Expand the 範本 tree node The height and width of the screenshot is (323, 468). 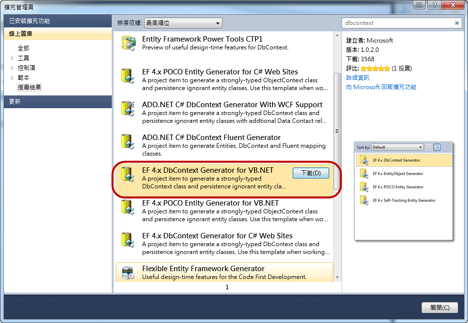click(12, 78)
